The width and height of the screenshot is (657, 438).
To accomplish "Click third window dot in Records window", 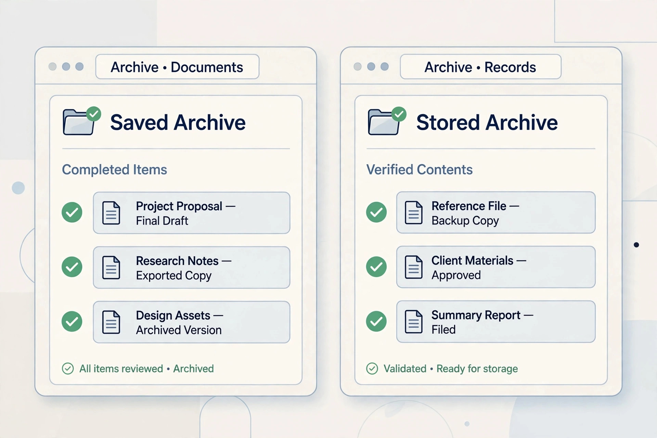I will (385, 66).
